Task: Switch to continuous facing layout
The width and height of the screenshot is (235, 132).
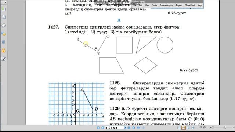Action: [193, 128]
